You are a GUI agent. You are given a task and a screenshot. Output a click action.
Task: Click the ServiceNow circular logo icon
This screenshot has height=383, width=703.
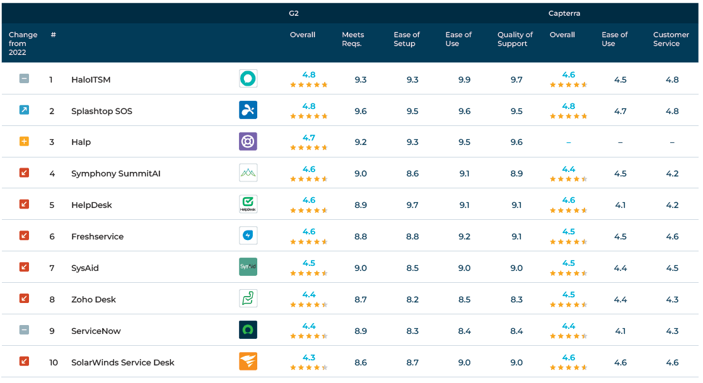[x=248, y=330]
